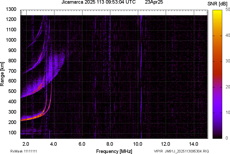
Task: Click the range tick label '100'
Action: tap(12, 133)
